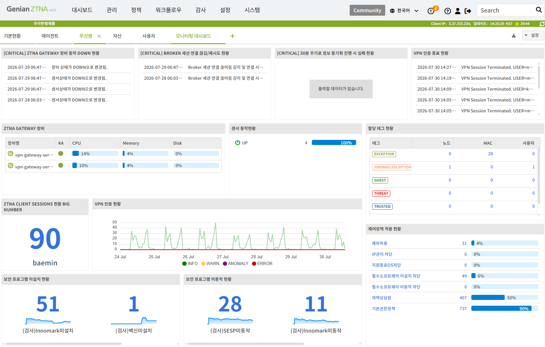The image size is (545, 347).
Task: Toggle WARN legend in VPN chart
Action: pos(210,263)
